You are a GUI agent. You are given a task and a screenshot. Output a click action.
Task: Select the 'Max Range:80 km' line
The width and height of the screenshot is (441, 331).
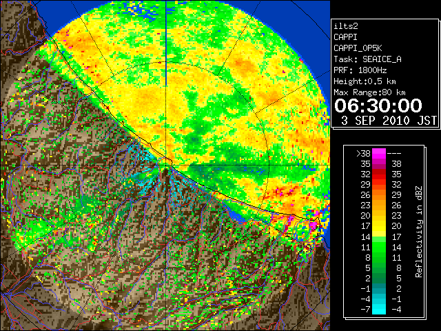coord(369,92)
